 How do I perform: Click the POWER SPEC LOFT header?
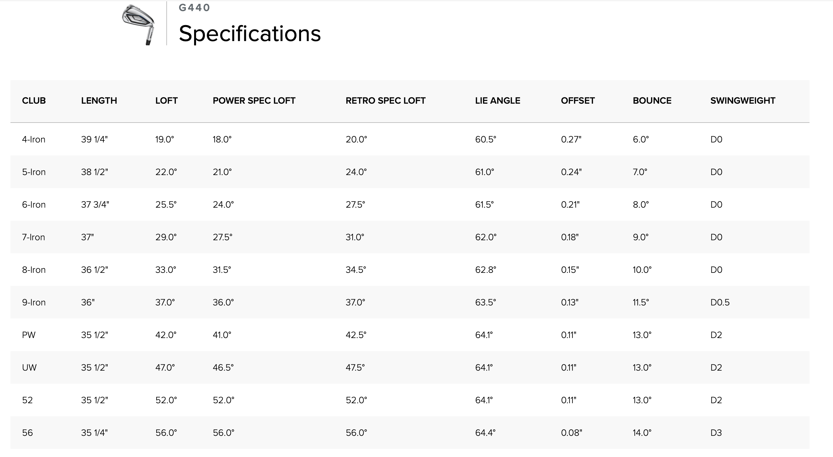pyautogui.click(x=254, y=101)
